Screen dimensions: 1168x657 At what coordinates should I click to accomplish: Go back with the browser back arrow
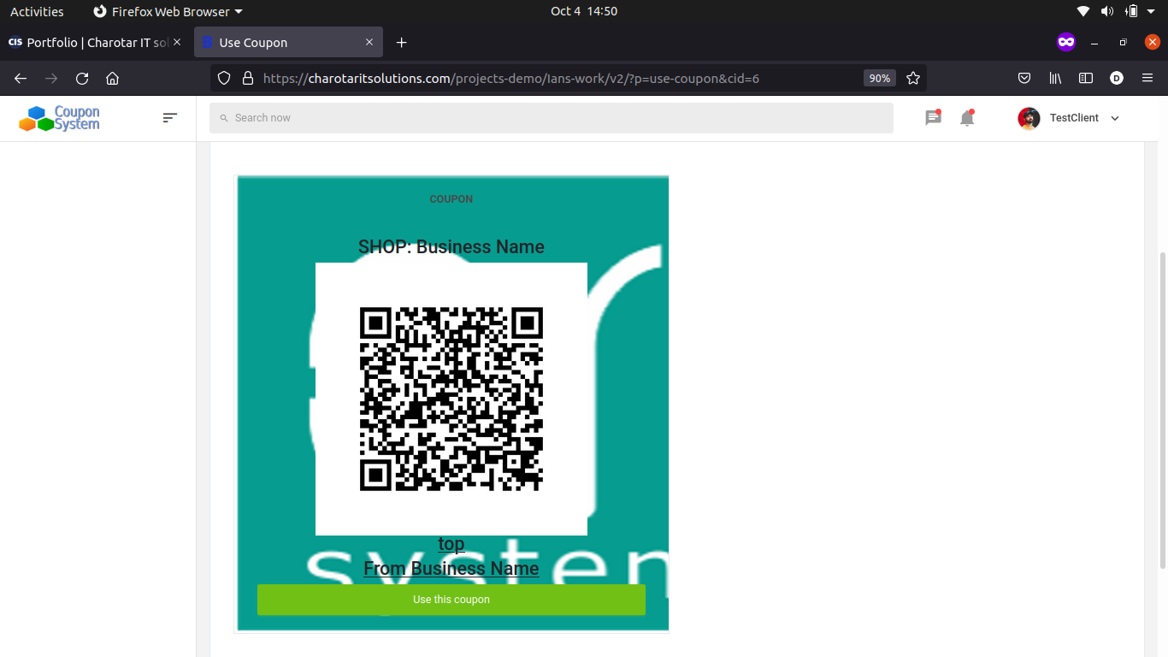click(x=21, y=78)
